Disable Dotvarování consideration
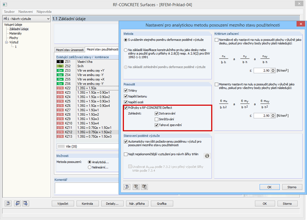The image size is (307, 220). [156, 113]
